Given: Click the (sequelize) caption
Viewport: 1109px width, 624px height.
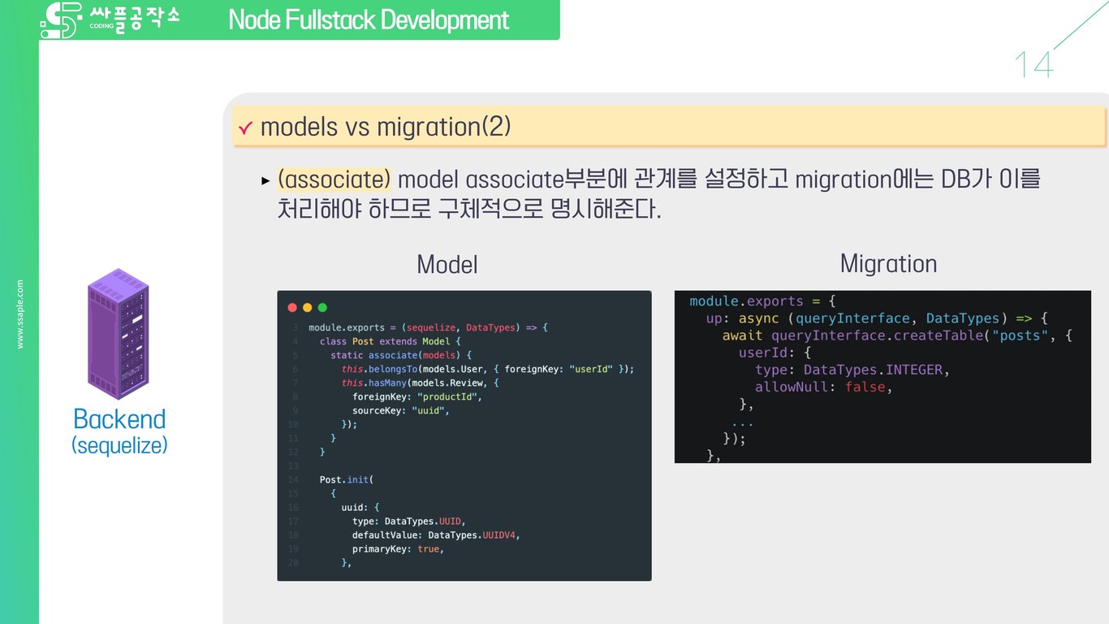Looking at the screenshot, I should point(119,445).
